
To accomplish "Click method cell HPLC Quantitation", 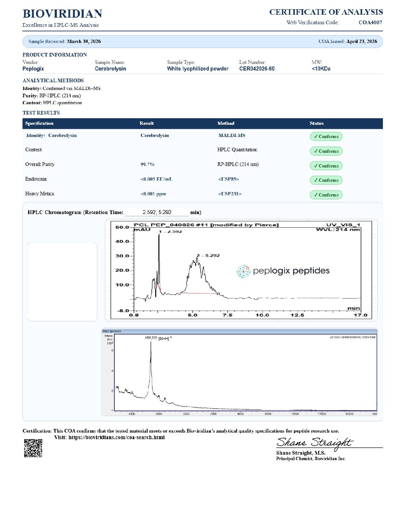I will pos(237,150).
